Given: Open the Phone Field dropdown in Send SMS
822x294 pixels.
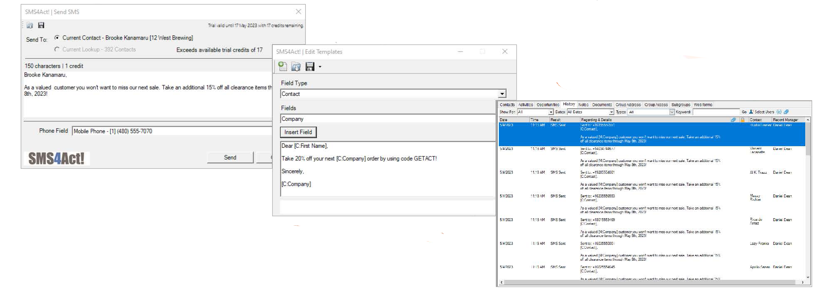Looking at the screenshot, I should click(x=172, y=131).
